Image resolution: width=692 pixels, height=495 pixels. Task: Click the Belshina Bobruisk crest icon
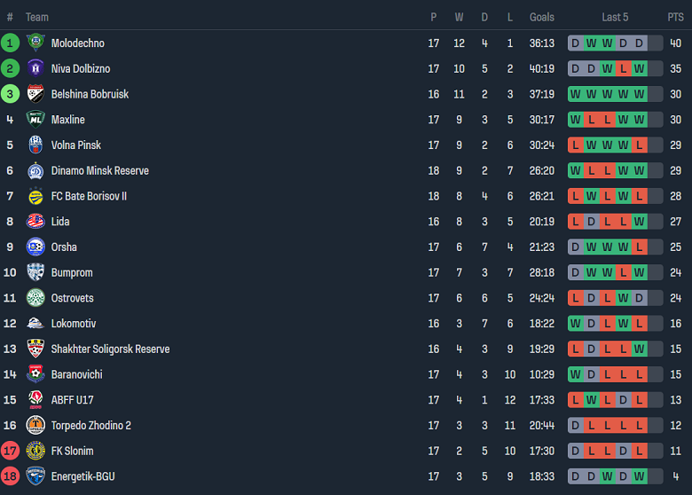35,94
